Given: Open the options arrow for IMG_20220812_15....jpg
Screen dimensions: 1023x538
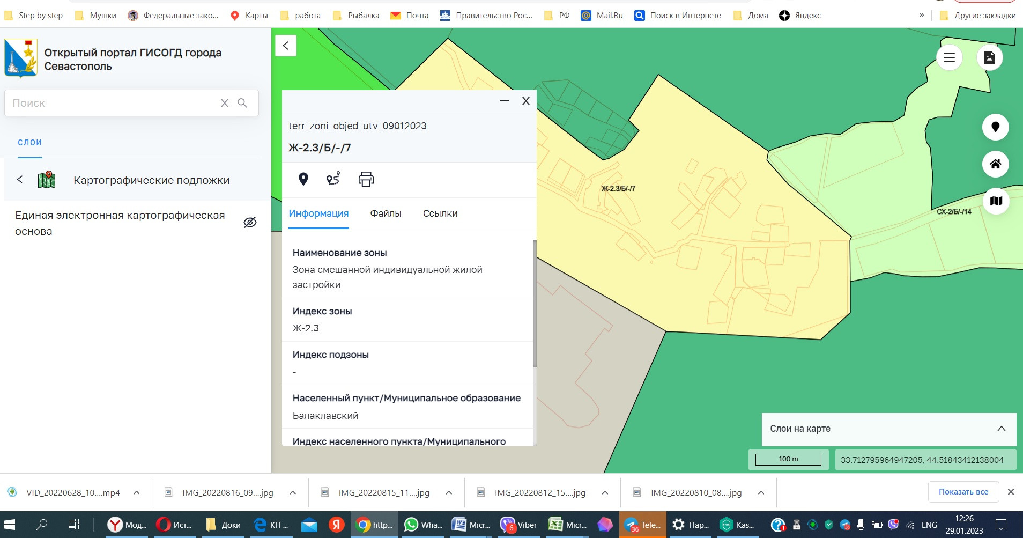Looking at the screenshot, I should click(605, 492).
